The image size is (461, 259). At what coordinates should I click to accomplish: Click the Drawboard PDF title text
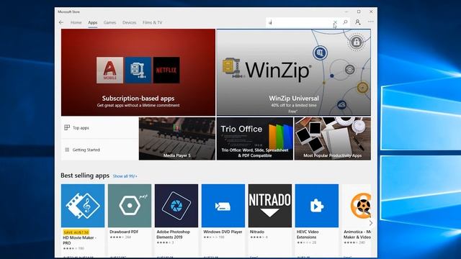point(124,232)
